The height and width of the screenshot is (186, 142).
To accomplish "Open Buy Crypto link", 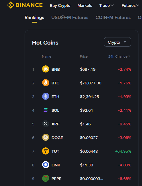I will [60, 6].
